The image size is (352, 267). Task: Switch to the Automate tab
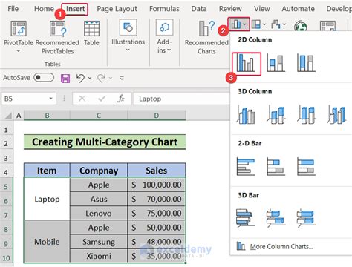pyautogui.click(x=299, y=9)
